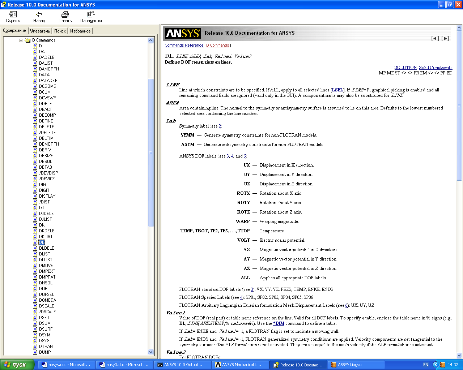This screenshot has height=370, width=463.
Task: Click the page icon beside DA
Action: tap(35, 52)
